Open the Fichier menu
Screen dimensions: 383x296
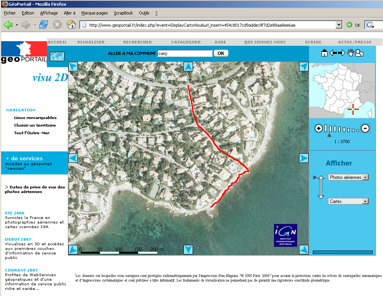(x=10, y=13)
